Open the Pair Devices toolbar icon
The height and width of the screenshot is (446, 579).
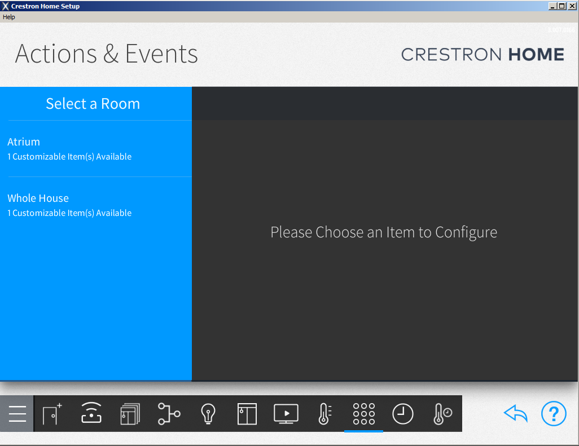coord(91,413)
